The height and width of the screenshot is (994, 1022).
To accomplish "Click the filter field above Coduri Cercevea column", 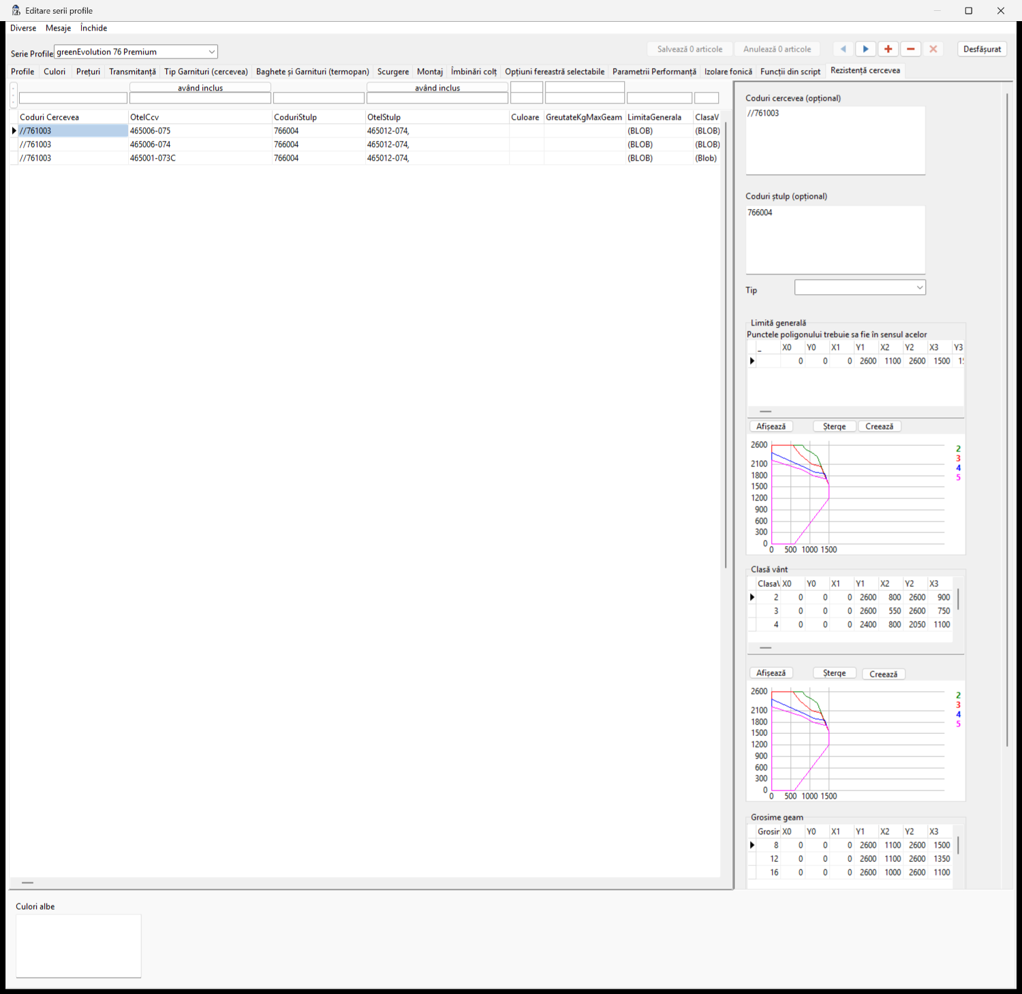I will (x=73, y=98).
